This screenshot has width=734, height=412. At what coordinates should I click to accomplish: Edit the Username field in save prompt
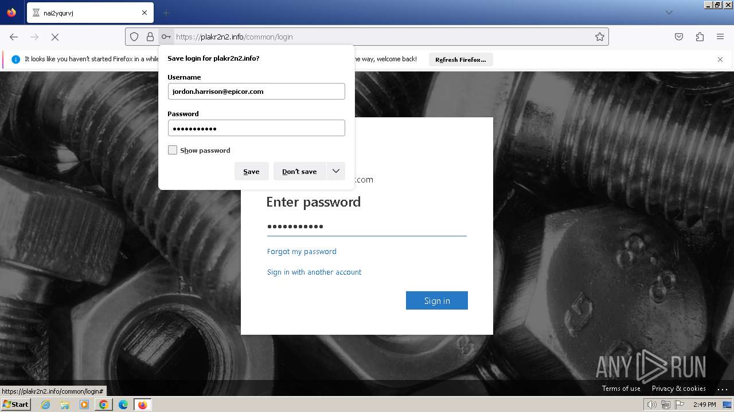(x=256, y=92)
